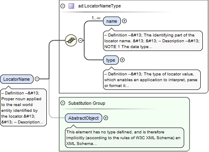Viewport: 209px width, 152px height.
Task: Expand the name element
Action: pyautogui.click(x=124, y=21)
